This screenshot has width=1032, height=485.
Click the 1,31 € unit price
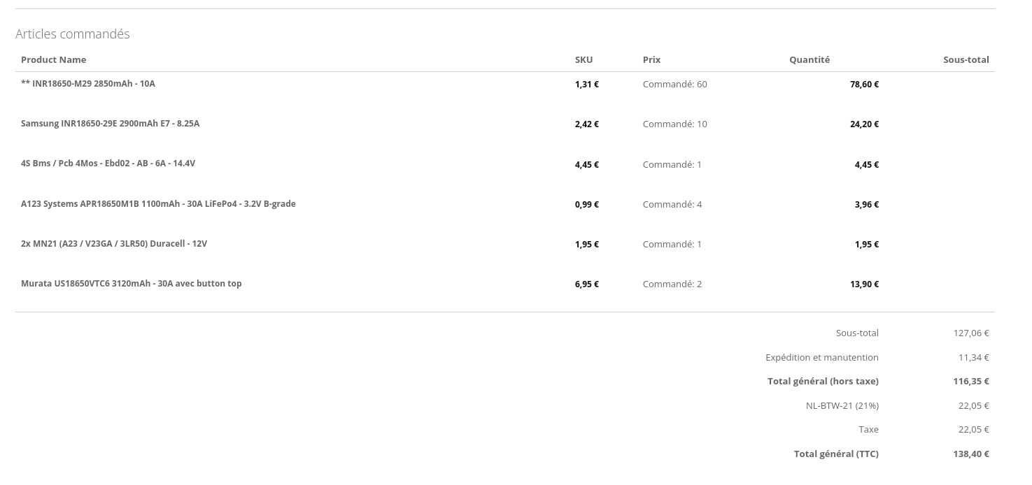tap(587, 85)
